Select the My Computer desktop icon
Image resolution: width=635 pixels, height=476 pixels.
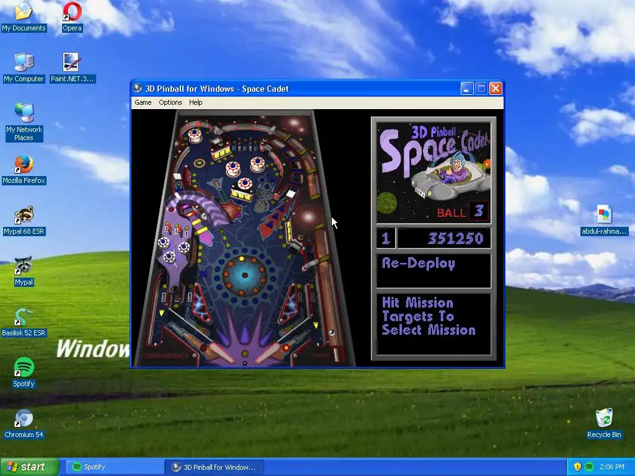[24, 68]
